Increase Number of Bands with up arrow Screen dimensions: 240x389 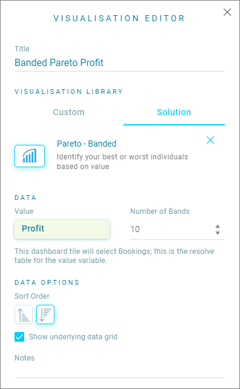pyautogui.click(x=218, y=226)
